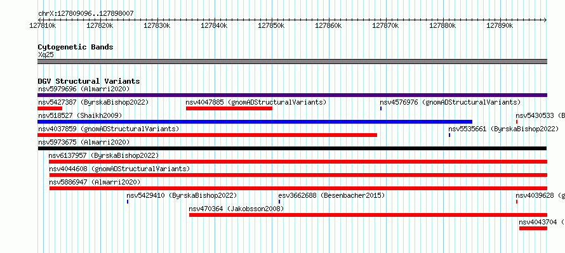Open nsv518527 (Shaikh2009) label

[80, 115]
